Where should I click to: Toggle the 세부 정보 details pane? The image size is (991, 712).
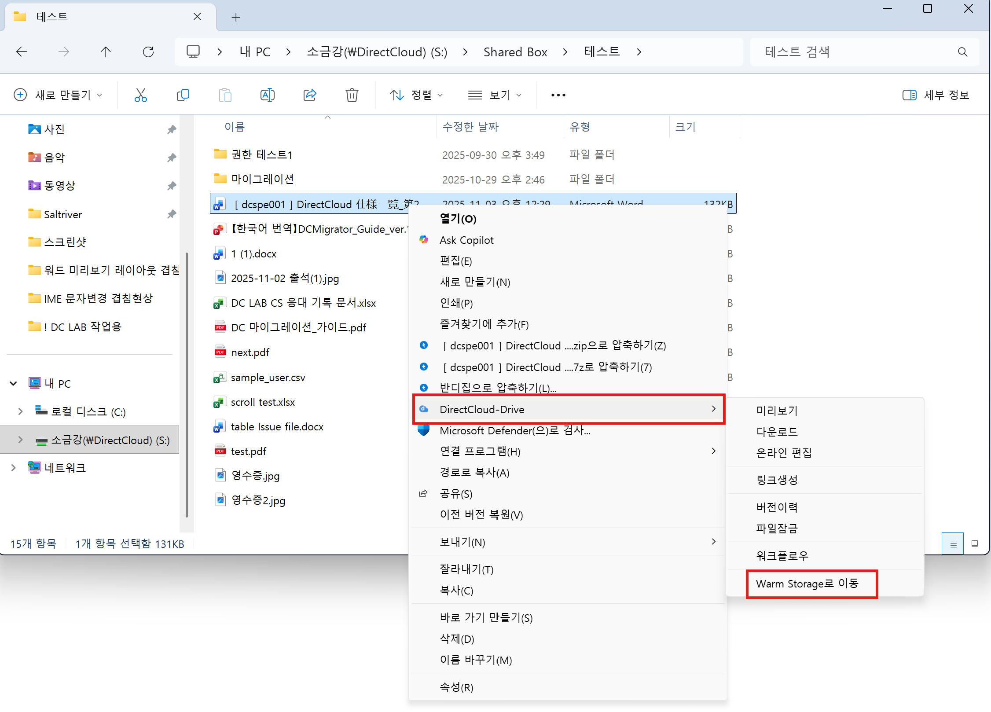point(936,95)
